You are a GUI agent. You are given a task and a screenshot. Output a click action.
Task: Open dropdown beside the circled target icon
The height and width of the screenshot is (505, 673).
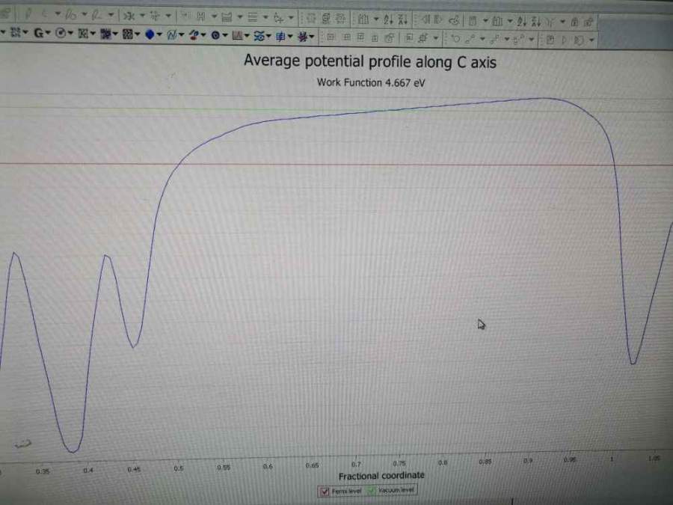70,33
